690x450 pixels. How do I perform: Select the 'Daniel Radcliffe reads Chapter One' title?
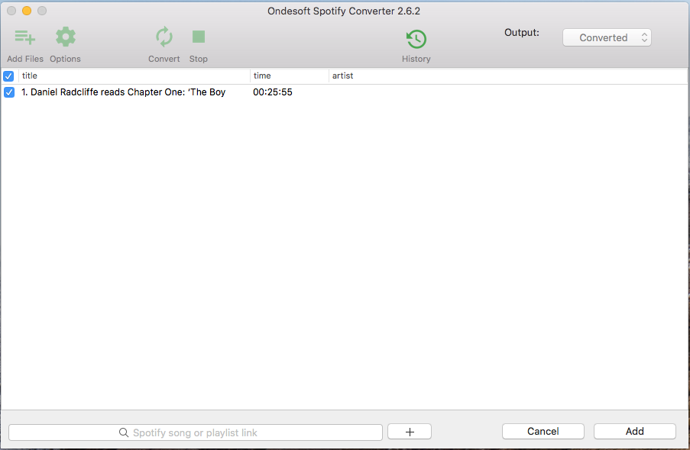pos(123,92)
